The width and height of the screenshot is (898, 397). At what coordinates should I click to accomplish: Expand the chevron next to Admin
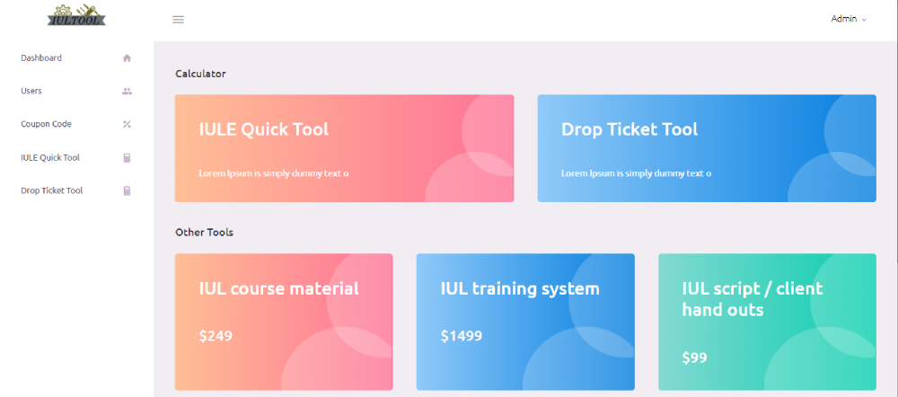[x=864, y=20]
